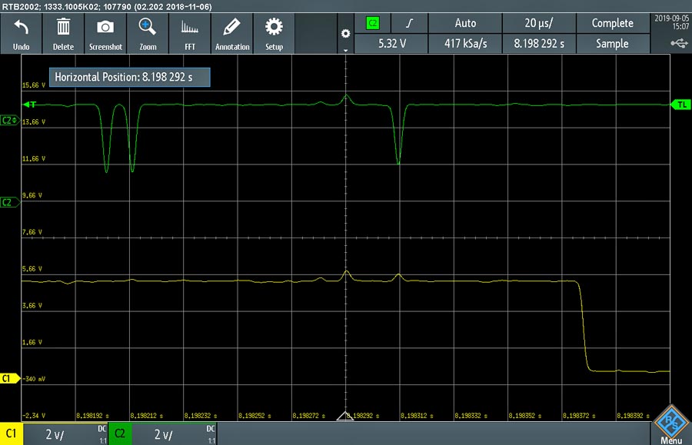Click the trigger position triangle marker

(345, 416)
